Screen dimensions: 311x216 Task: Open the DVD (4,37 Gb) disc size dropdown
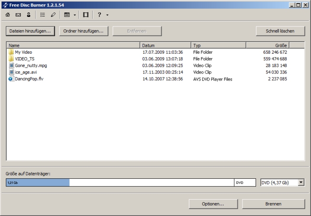click(301, 183)
